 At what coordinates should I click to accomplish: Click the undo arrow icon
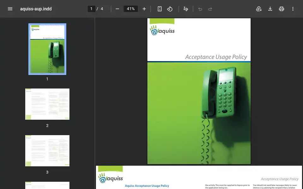click(x=200, y=9)
